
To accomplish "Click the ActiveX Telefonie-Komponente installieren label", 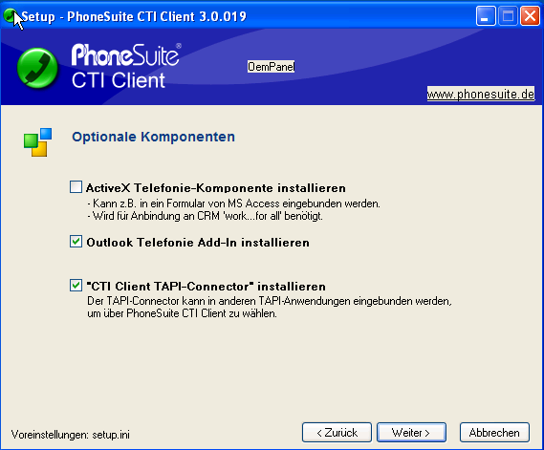I will coord(216,188).
